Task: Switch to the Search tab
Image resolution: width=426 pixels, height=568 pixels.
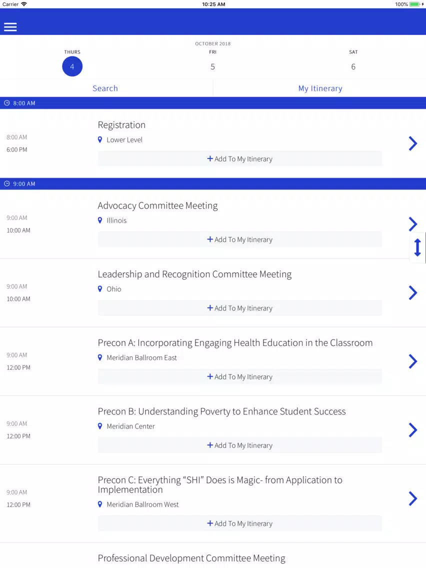Action: point(105,88)
